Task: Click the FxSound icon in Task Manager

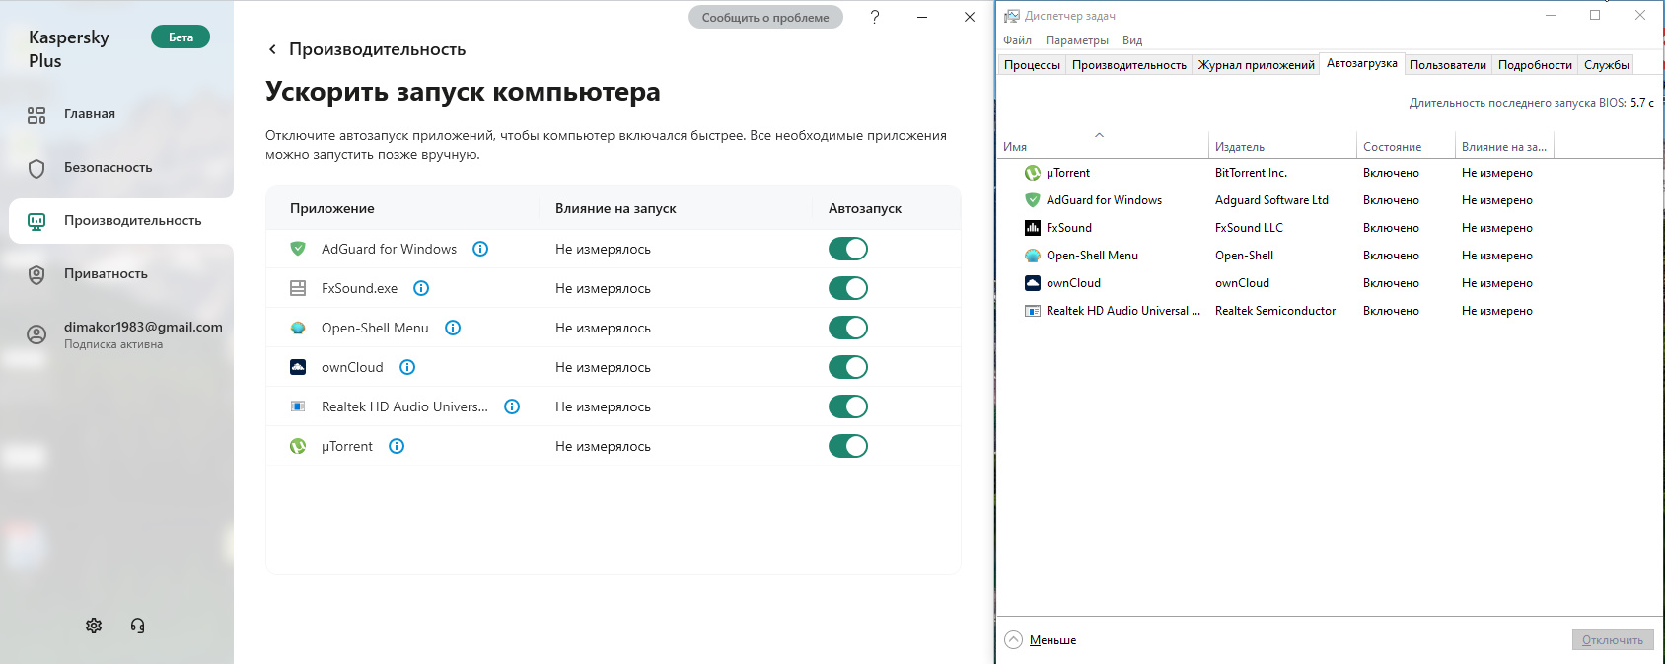Action: tap(1033, 228)
